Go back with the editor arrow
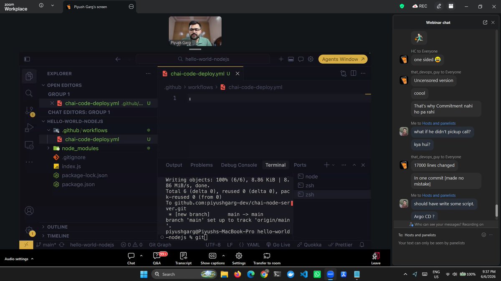 (x=118, y=59)
